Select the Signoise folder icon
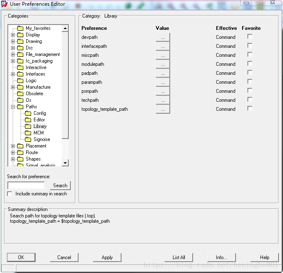The height and width of the screenshot is (273, 283). coord(28,139)
